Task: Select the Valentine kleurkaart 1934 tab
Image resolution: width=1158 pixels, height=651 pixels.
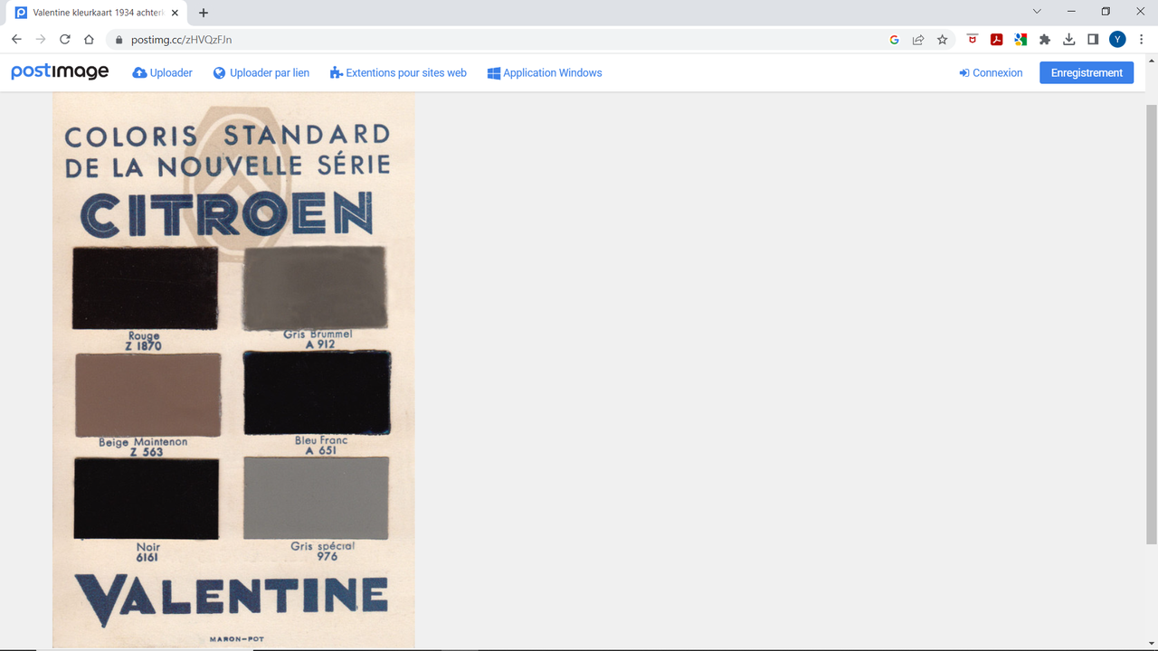Action: (98, 13)
